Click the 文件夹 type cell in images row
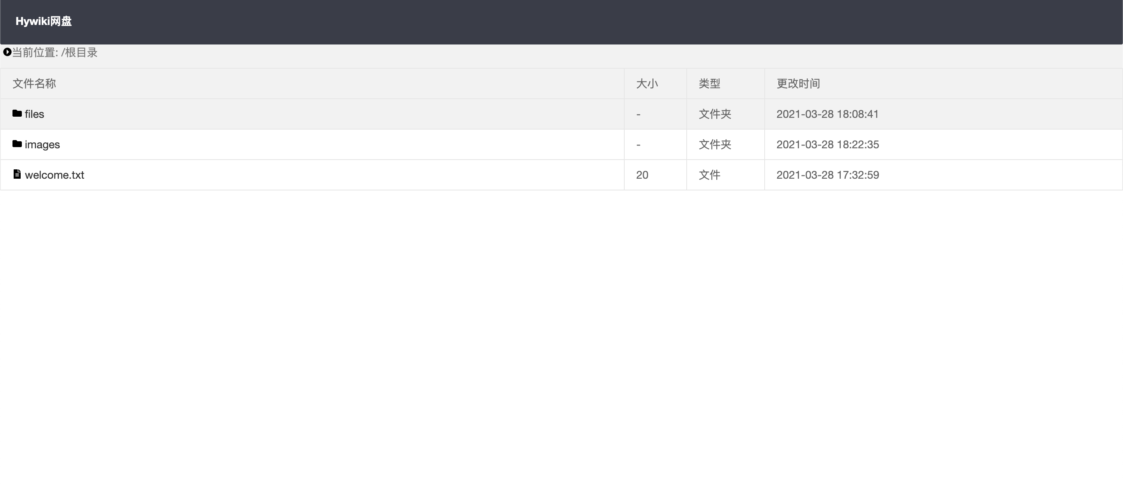Screen dimensions: 1123x487 click(715, 145)
